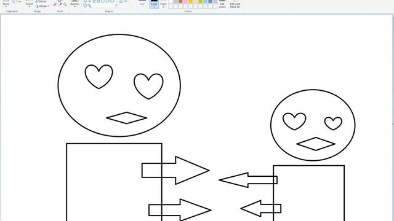Click the large face's diamond mouth
The image size is (394, 221).
(x=127, y=118)
